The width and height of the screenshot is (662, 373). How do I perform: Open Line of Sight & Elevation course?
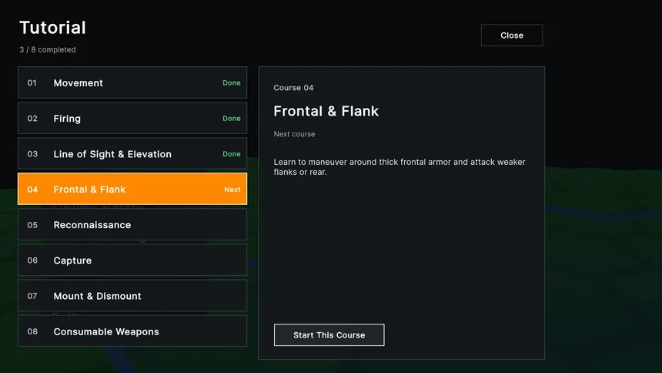click(x=132, y=153)
